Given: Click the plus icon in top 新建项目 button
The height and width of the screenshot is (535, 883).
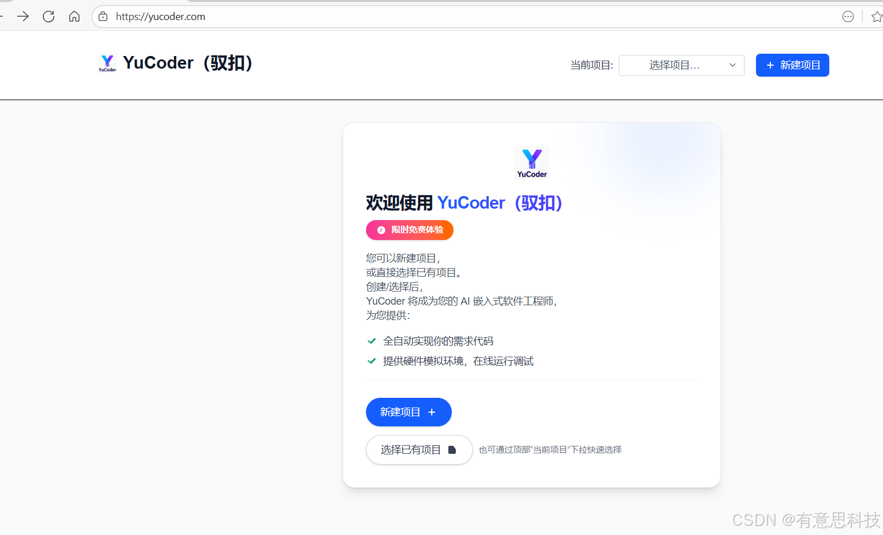Looking at the screenshot, I should (770, 65).
